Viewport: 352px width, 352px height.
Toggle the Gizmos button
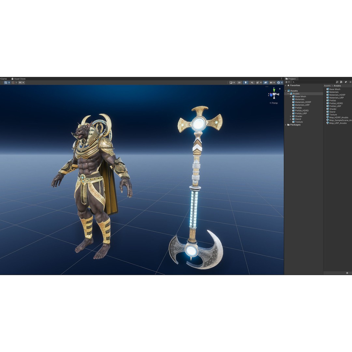(278, 82)
